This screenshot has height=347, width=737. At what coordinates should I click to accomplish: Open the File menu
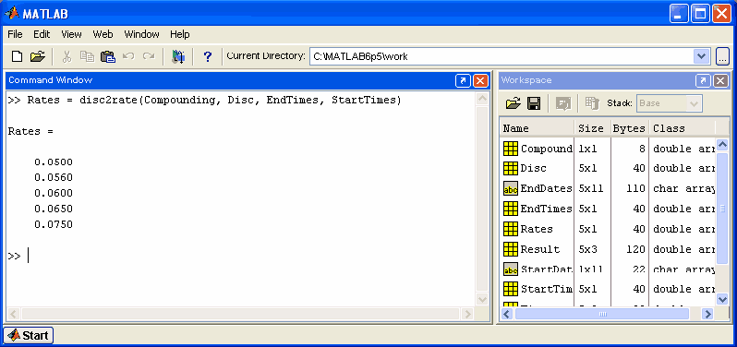point(15,34)
